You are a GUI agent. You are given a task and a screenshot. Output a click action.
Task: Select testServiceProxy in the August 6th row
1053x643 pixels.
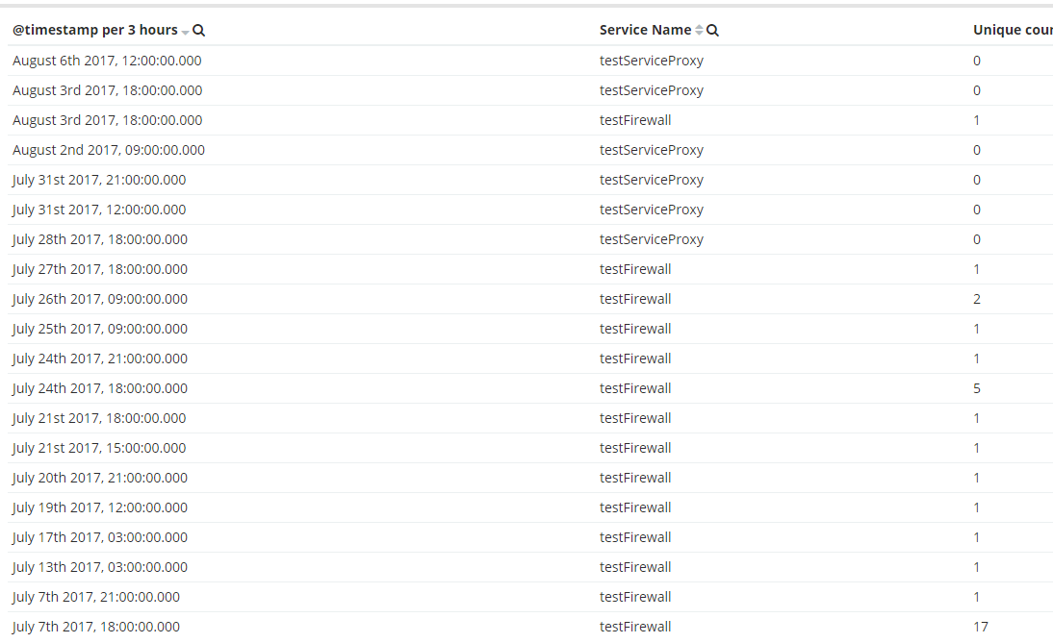pyautogui.click(x=652, y=61)
